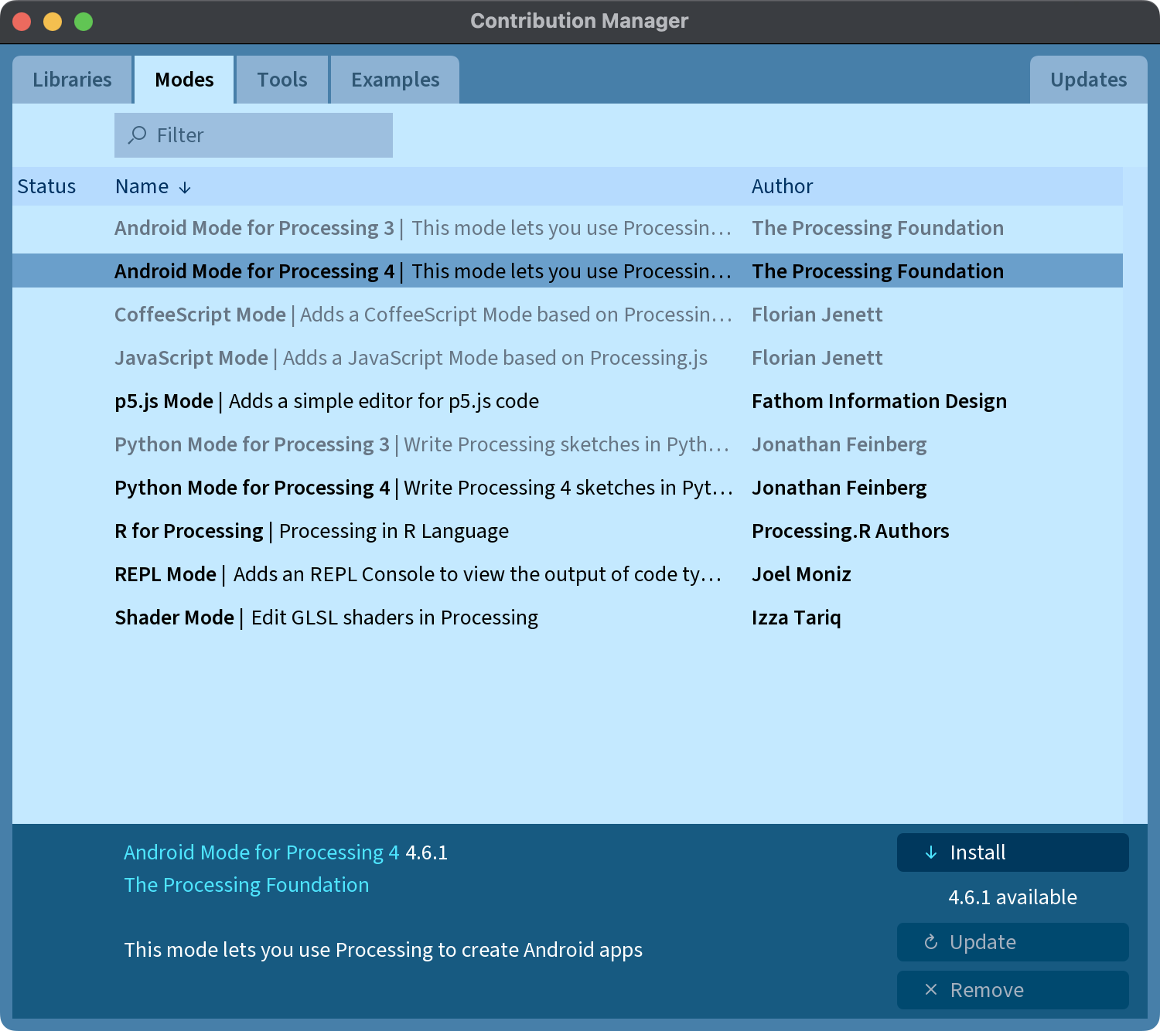The height and width of the screenshot is (1031, 1160).
Task: Select Android Mode for Processing 4 row
Action: coord(568,271)
